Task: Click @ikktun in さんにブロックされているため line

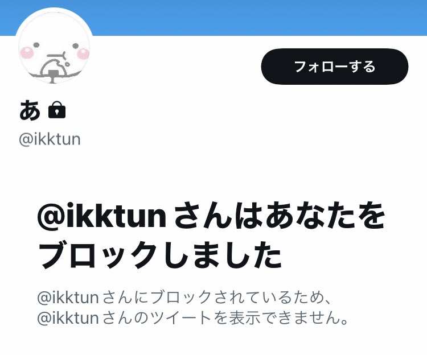Action: [x=68, y=298]
